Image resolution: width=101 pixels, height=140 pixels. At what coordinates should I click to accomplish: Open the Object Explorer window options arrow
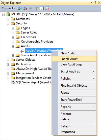point(91,3)
